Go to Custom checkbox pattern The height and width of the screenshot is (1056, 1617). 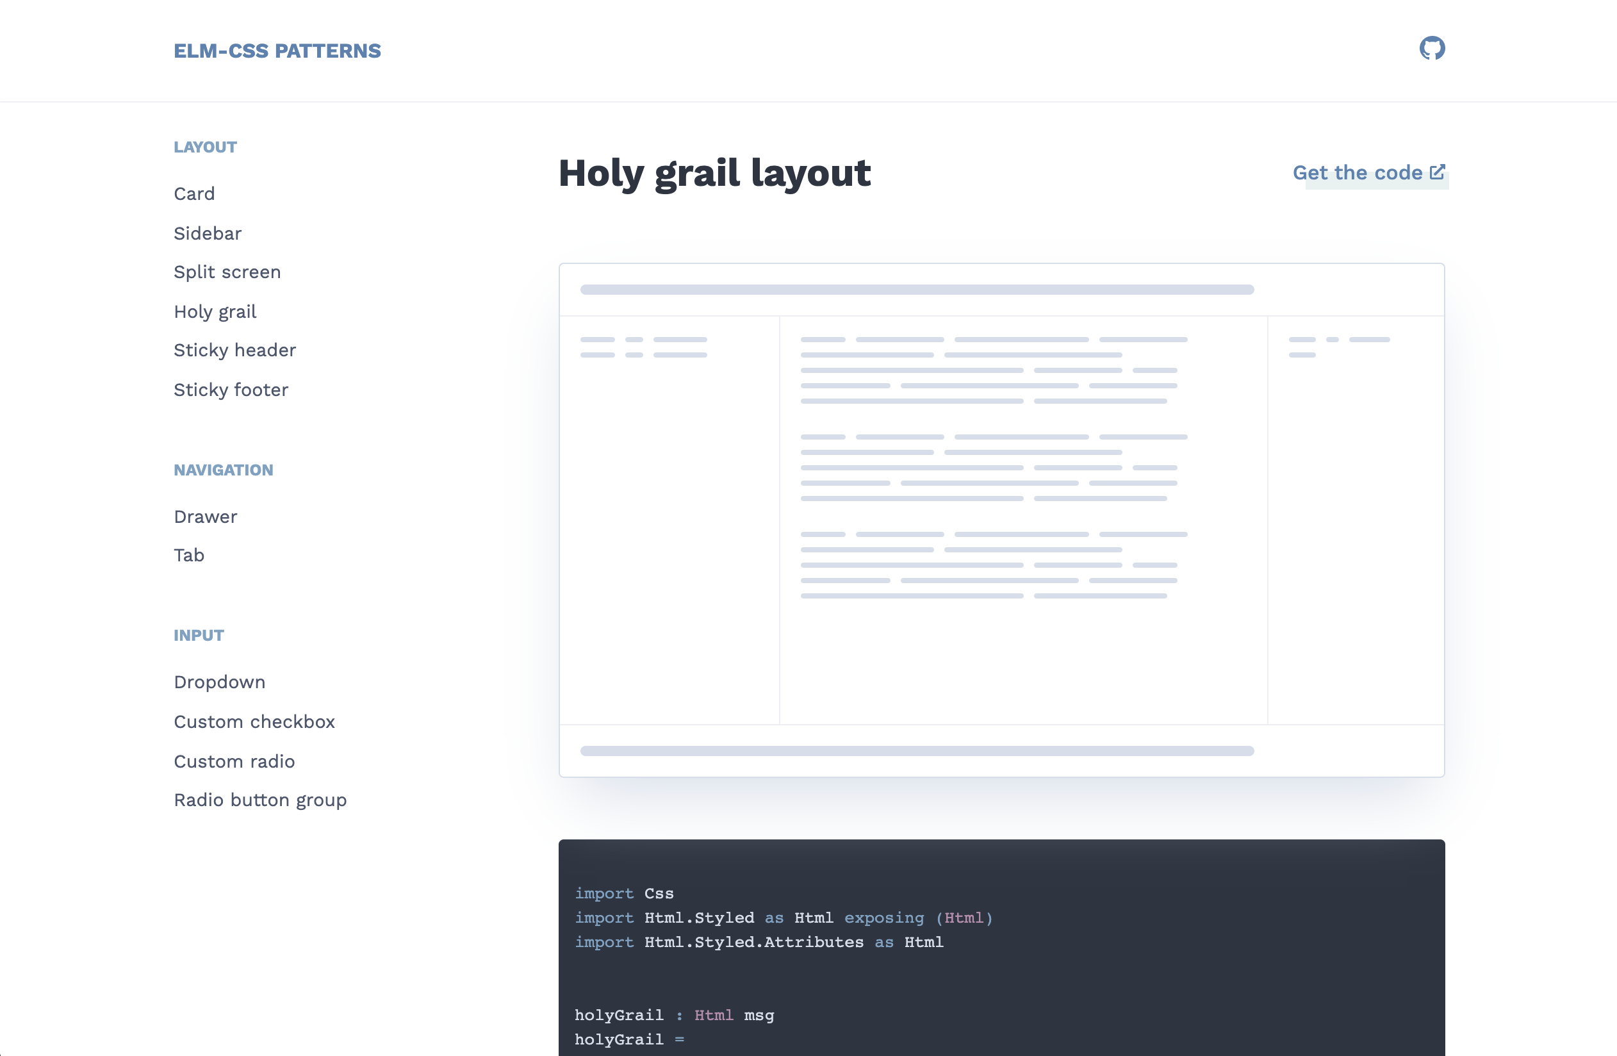click(x=254, y=722)
